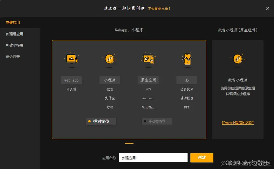Click the 活动报告 text

click(x=187, y=98)
